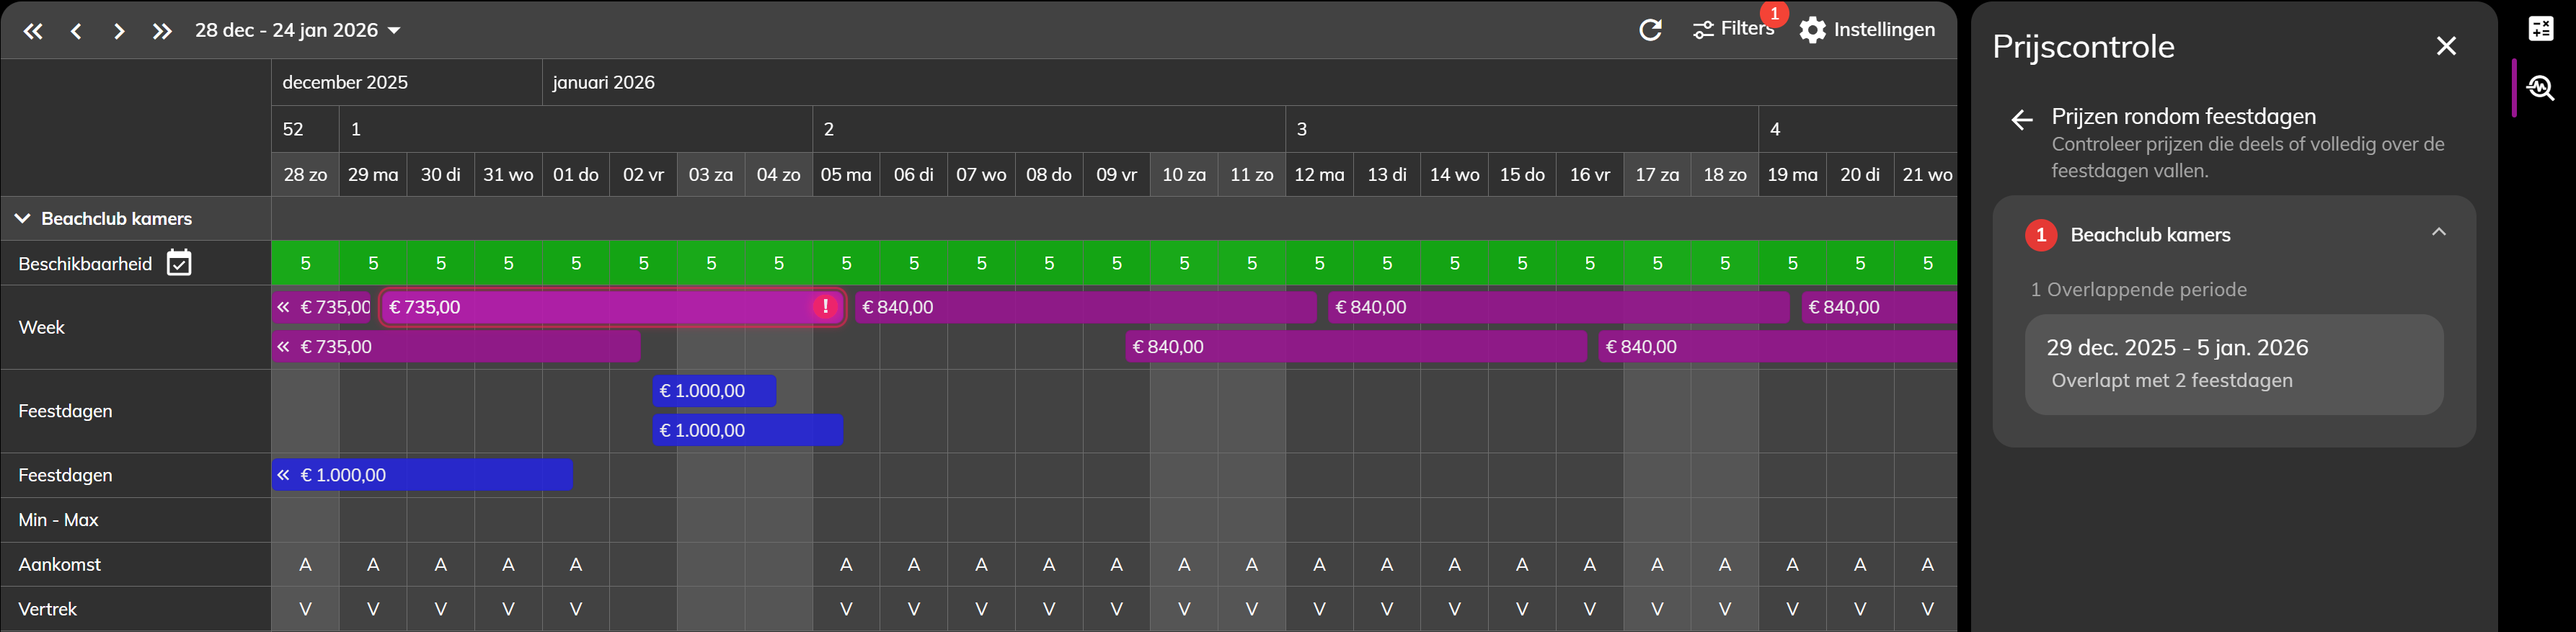Click the Aankomst row label
This screenshot has width=2576, height=632.
coord(60,565)
